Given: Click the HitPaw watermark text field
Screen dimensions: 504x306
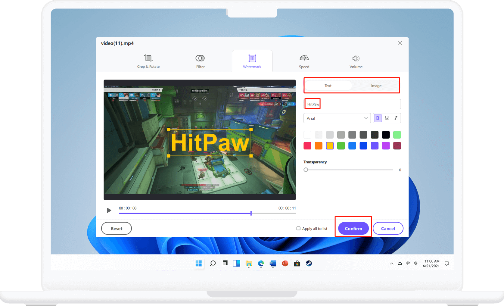Looking at the screenshot, I should [x=352, y=104].
